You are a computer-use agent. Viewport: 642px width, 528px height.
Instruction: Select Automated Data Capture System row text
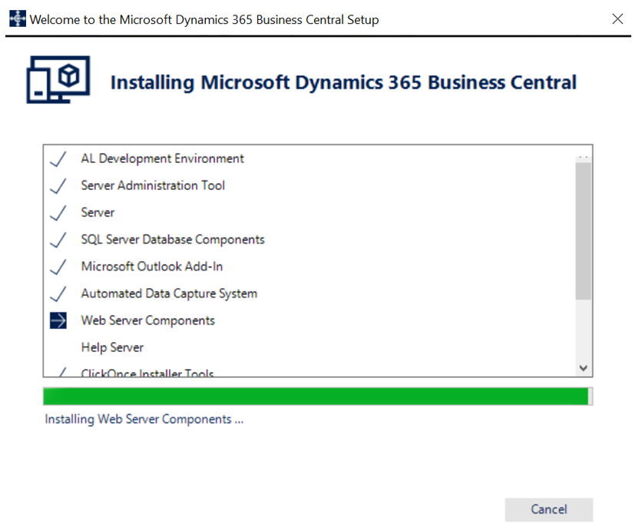169,294
